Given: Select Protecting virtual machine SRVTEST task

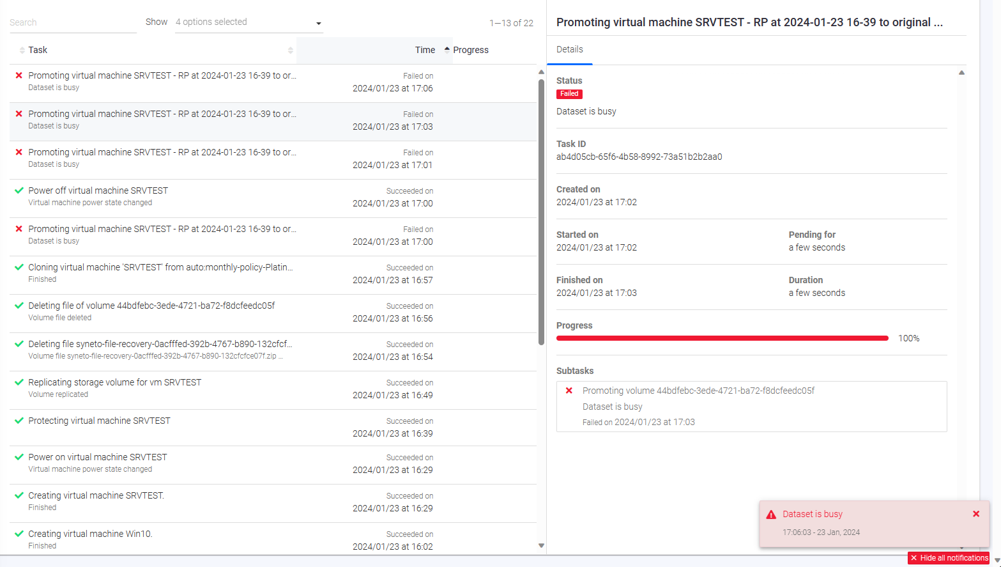Looking at the screenshot, I should [99, 421].
